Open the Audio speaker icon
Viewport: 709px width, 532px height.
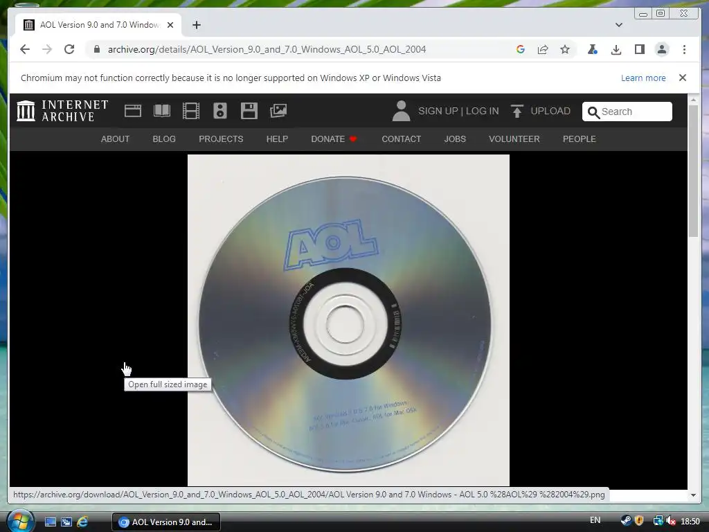pos(219,111)
